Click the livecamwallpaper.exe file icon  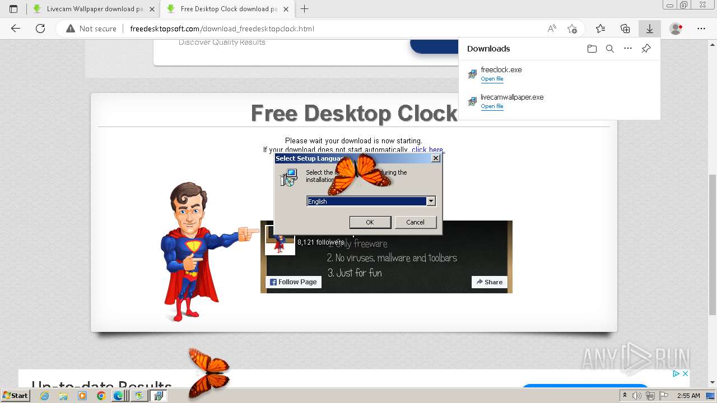[472, 101]
